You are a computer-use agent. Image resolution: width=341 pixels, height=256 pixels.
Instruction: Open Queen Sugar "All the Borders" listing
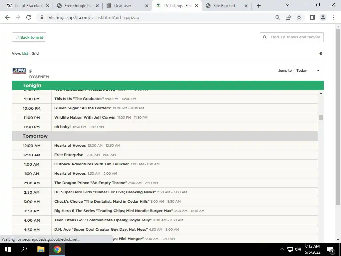[83, 108]
